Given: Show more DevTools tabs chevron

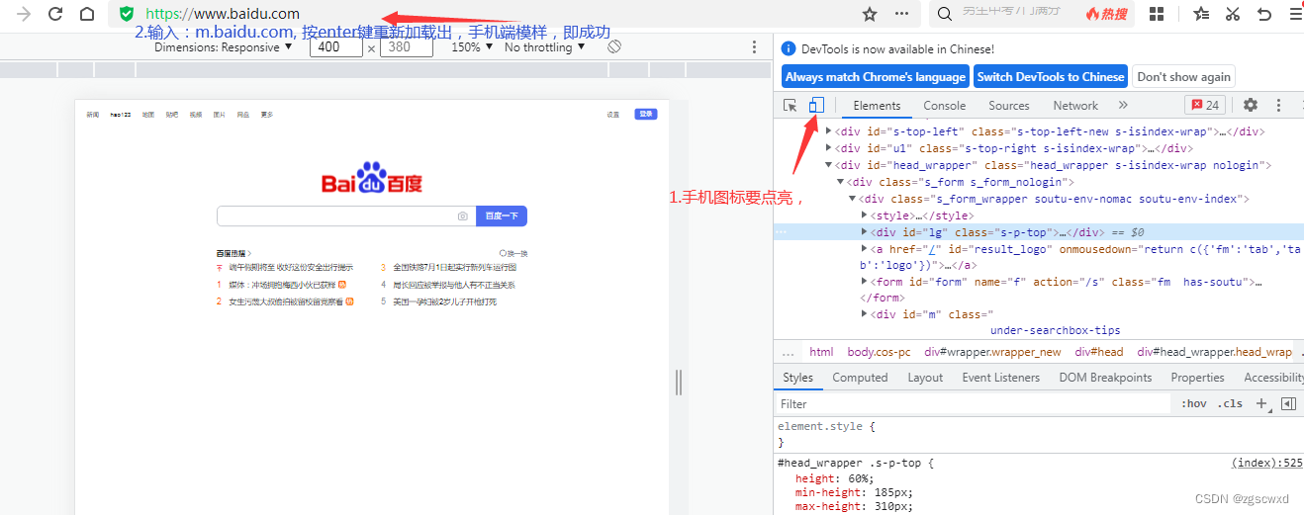Looking at the screenshot, I should 1123,105.
